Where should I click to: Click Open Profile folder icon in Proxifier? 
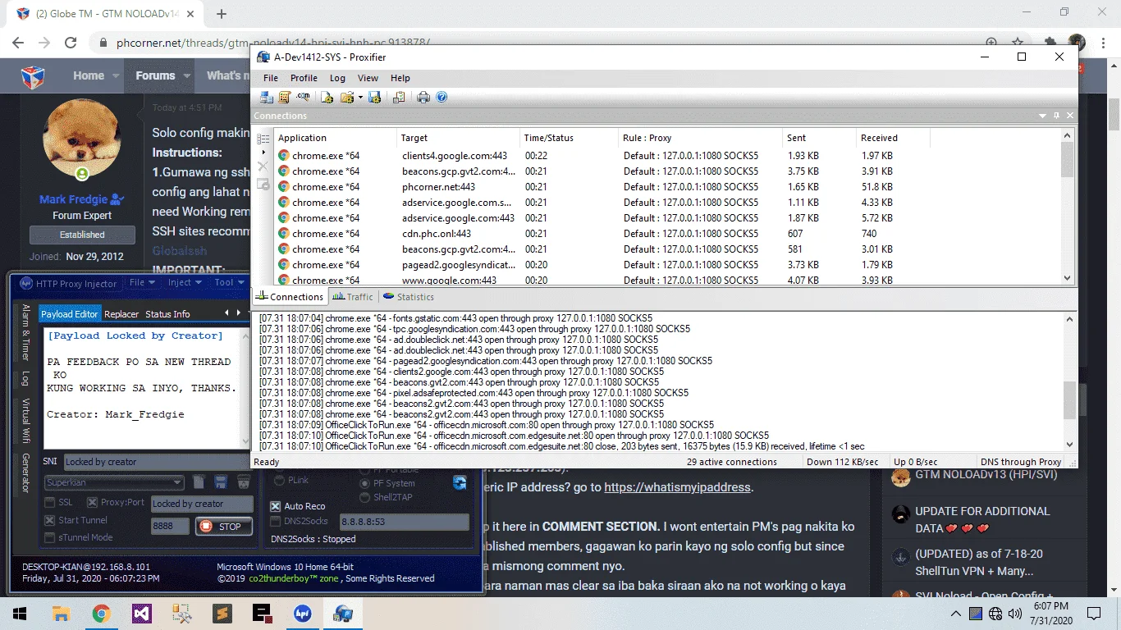346,97
